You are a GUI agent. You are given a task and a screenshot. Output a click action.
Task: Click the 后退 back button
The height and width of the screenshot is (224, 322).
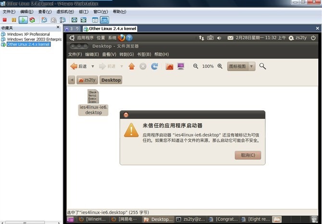[x=78, y=66]
